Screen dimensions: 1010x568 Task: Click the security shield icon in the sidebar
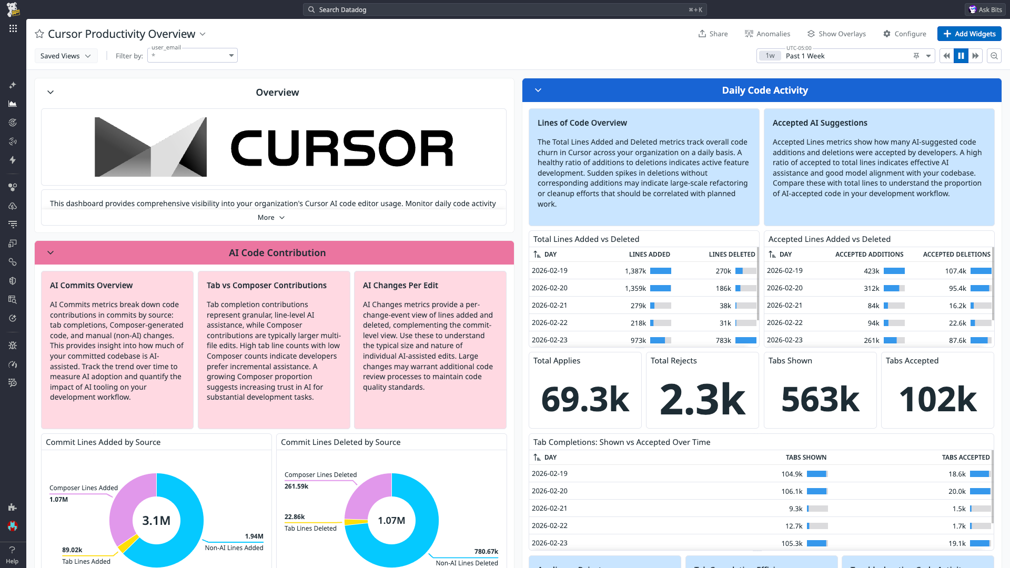point(13,280)
